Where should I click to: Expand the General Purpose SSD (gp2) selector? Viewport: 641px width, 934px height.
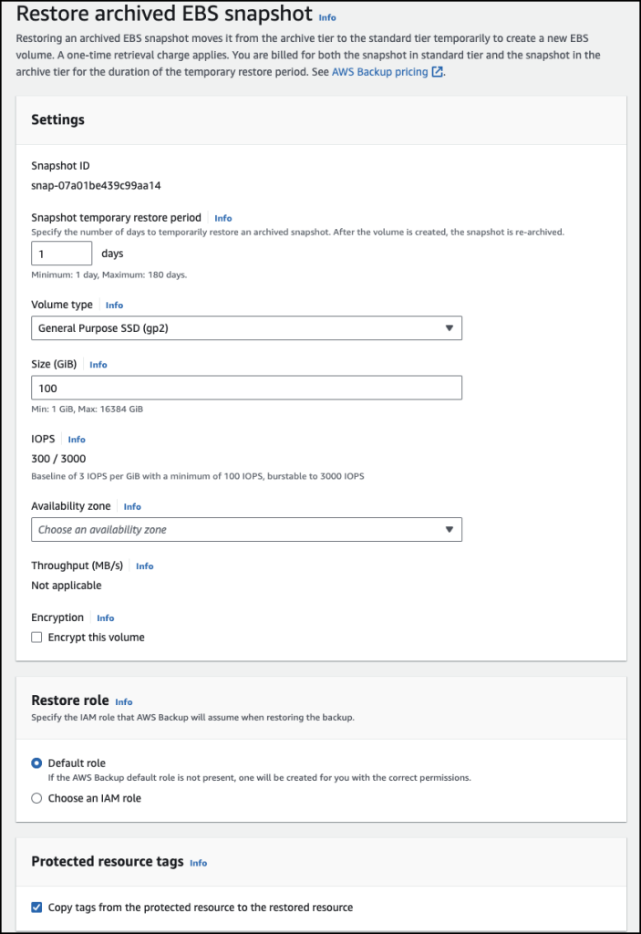(246, 327)
